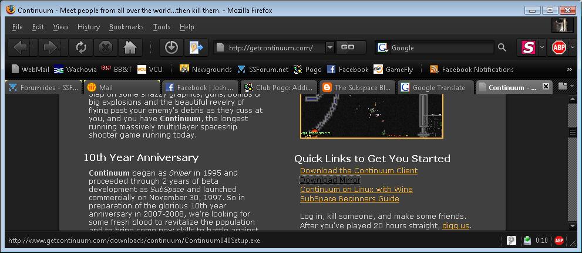
Task: Open the Facebook Notifications feed bookmark
Action: (472, 70)
